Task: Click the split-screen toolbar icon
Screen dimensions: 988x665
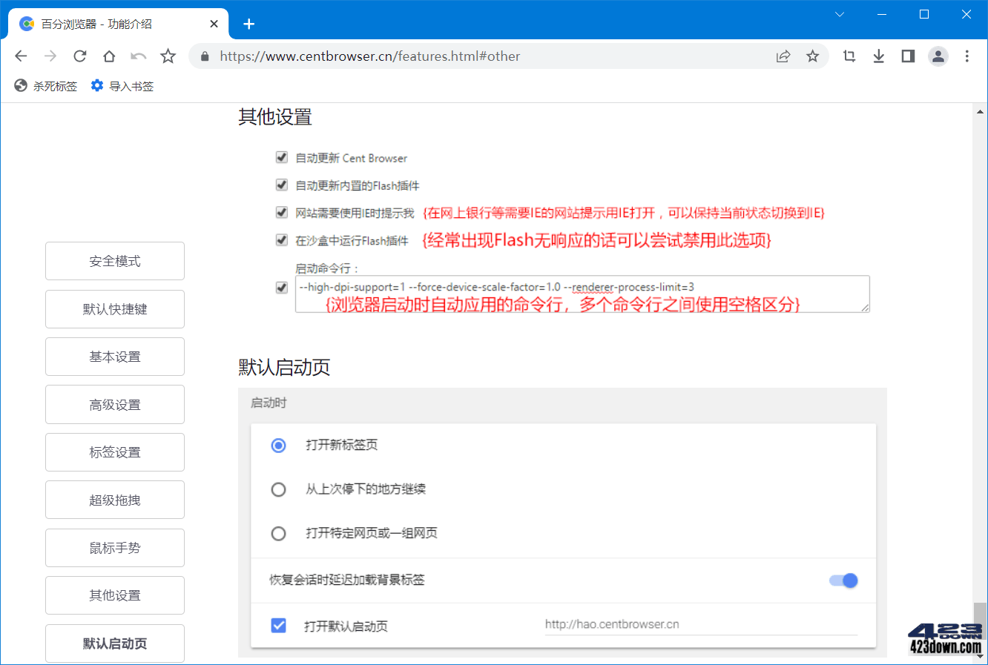Action: [x=907, y=56]
